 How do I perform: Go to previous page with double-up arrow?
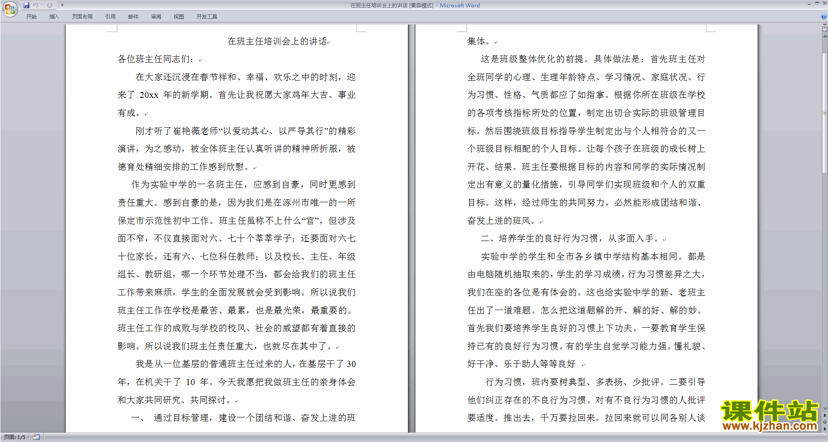pos(825,415)
